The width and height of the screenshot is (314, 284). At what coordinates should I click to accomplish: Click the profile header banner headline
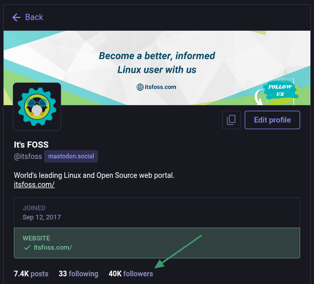click(157, 62)
